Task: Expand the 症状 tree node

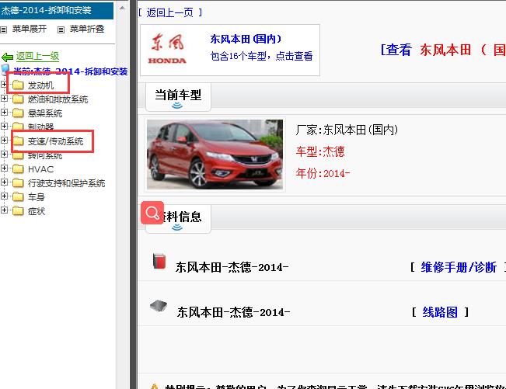Action: [4, 210]
